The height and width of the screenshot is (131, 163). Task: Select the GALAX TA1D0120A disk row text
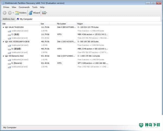(x=16, y=27)
